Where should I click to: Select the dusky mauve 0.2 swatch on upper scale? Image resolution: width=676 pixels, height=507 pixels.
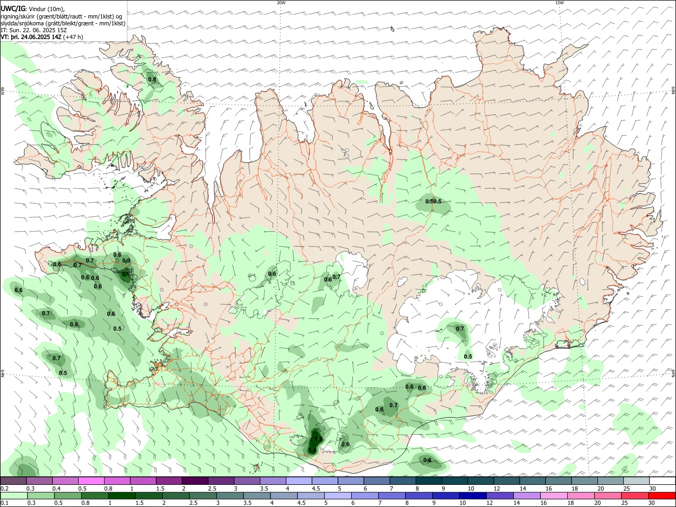pos(13,481)
